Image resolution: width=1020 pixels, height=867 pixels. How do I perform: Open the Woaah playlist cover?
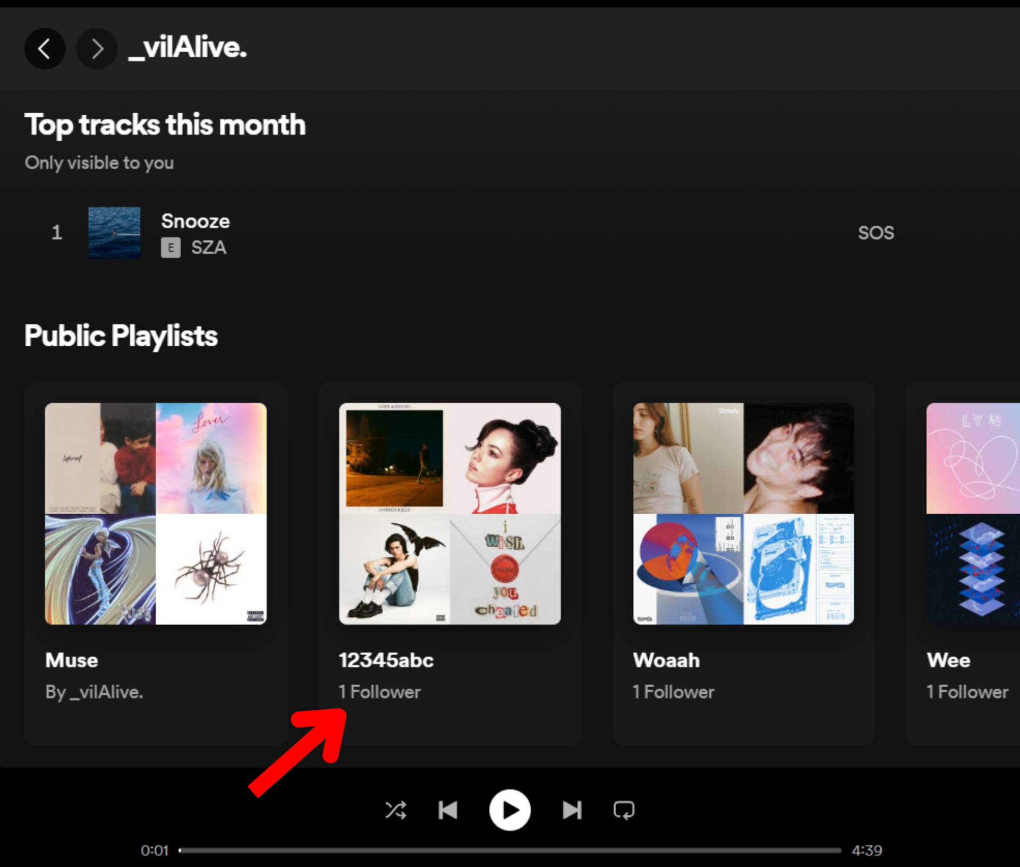point(743,513)
